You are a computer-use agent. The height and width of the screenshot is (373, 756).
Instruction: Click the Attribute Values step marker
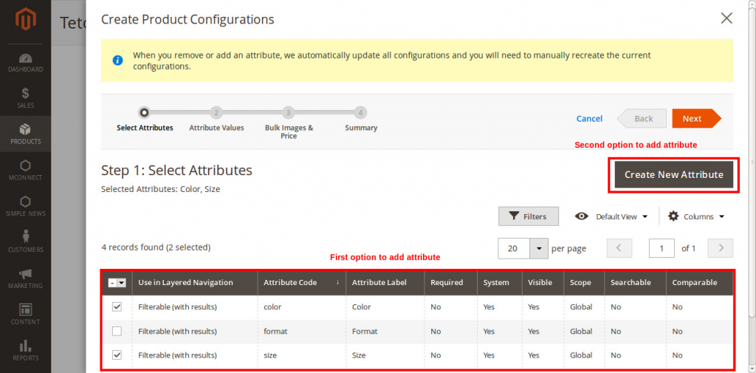click(x=216, y=113)
